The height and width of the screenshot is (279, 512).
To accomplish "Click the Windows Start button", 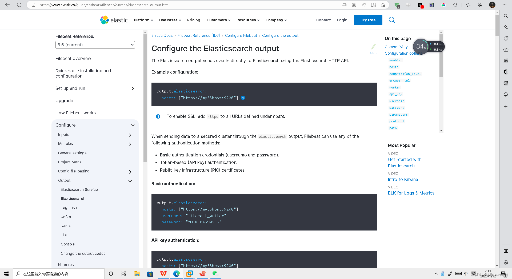I will coord(6,274).
